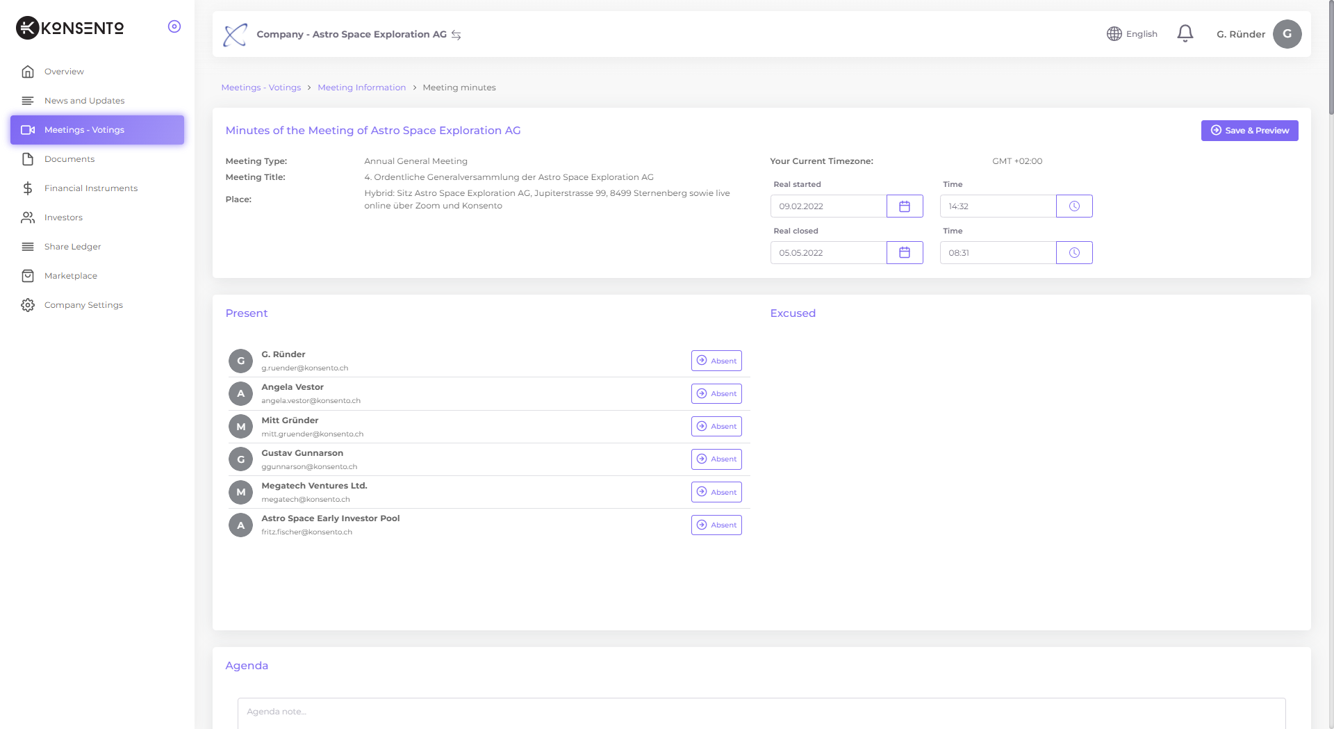The width and height of the screenshot is (1334, 729).
Task: Open calendar picker for Real started date
Action: coord(904,206)
